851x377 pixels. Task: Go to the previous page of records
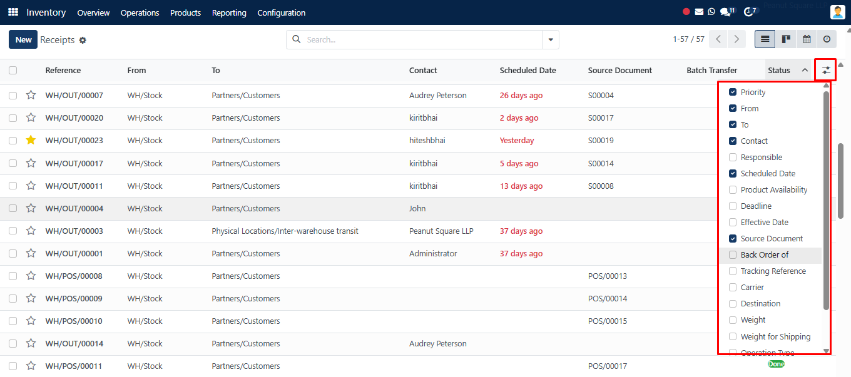718,39
